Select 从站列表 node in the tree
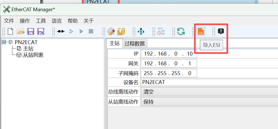 [x=33, y=55]
